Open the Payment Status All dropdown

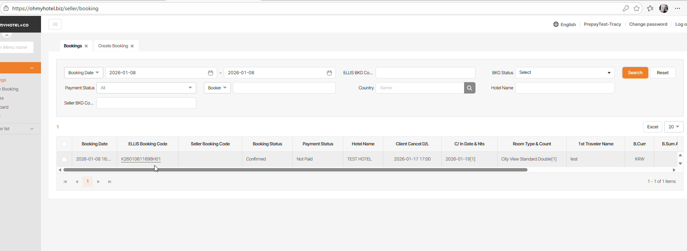146,88
